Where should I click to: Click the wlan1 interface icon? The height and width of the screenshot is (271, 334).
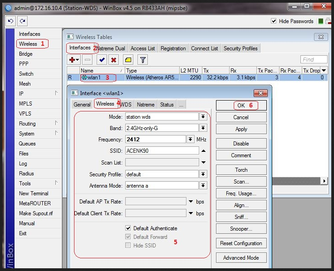coord(84,77)
